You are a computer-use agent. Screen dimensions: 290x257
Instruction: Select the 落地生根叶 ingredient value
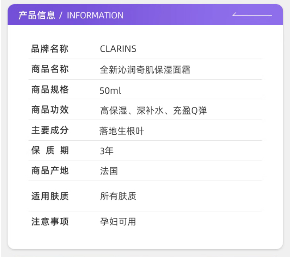click(122, 131)
